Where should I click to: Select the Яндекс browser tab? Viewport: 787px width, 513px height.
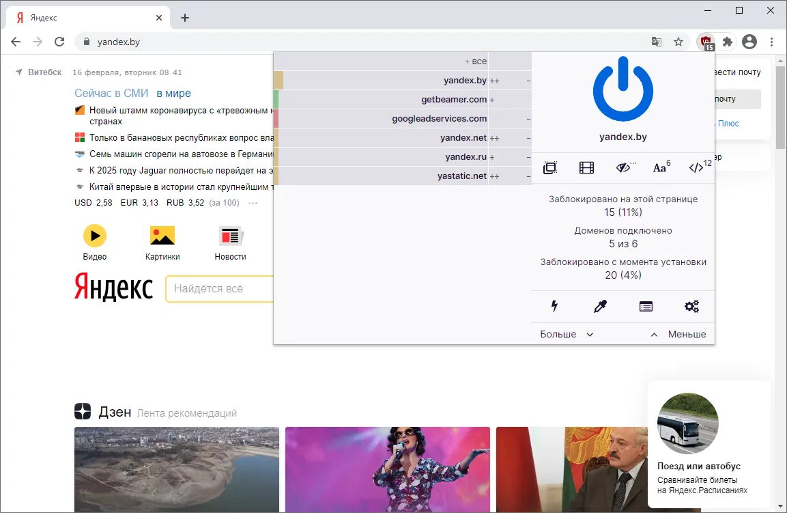point(88,18)
